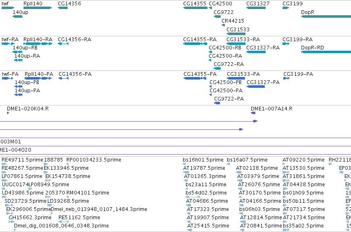Viewport: 351px width, 232px height.
Task: Click EST AT09220.5prime
Action: click(x=304, y=160)
